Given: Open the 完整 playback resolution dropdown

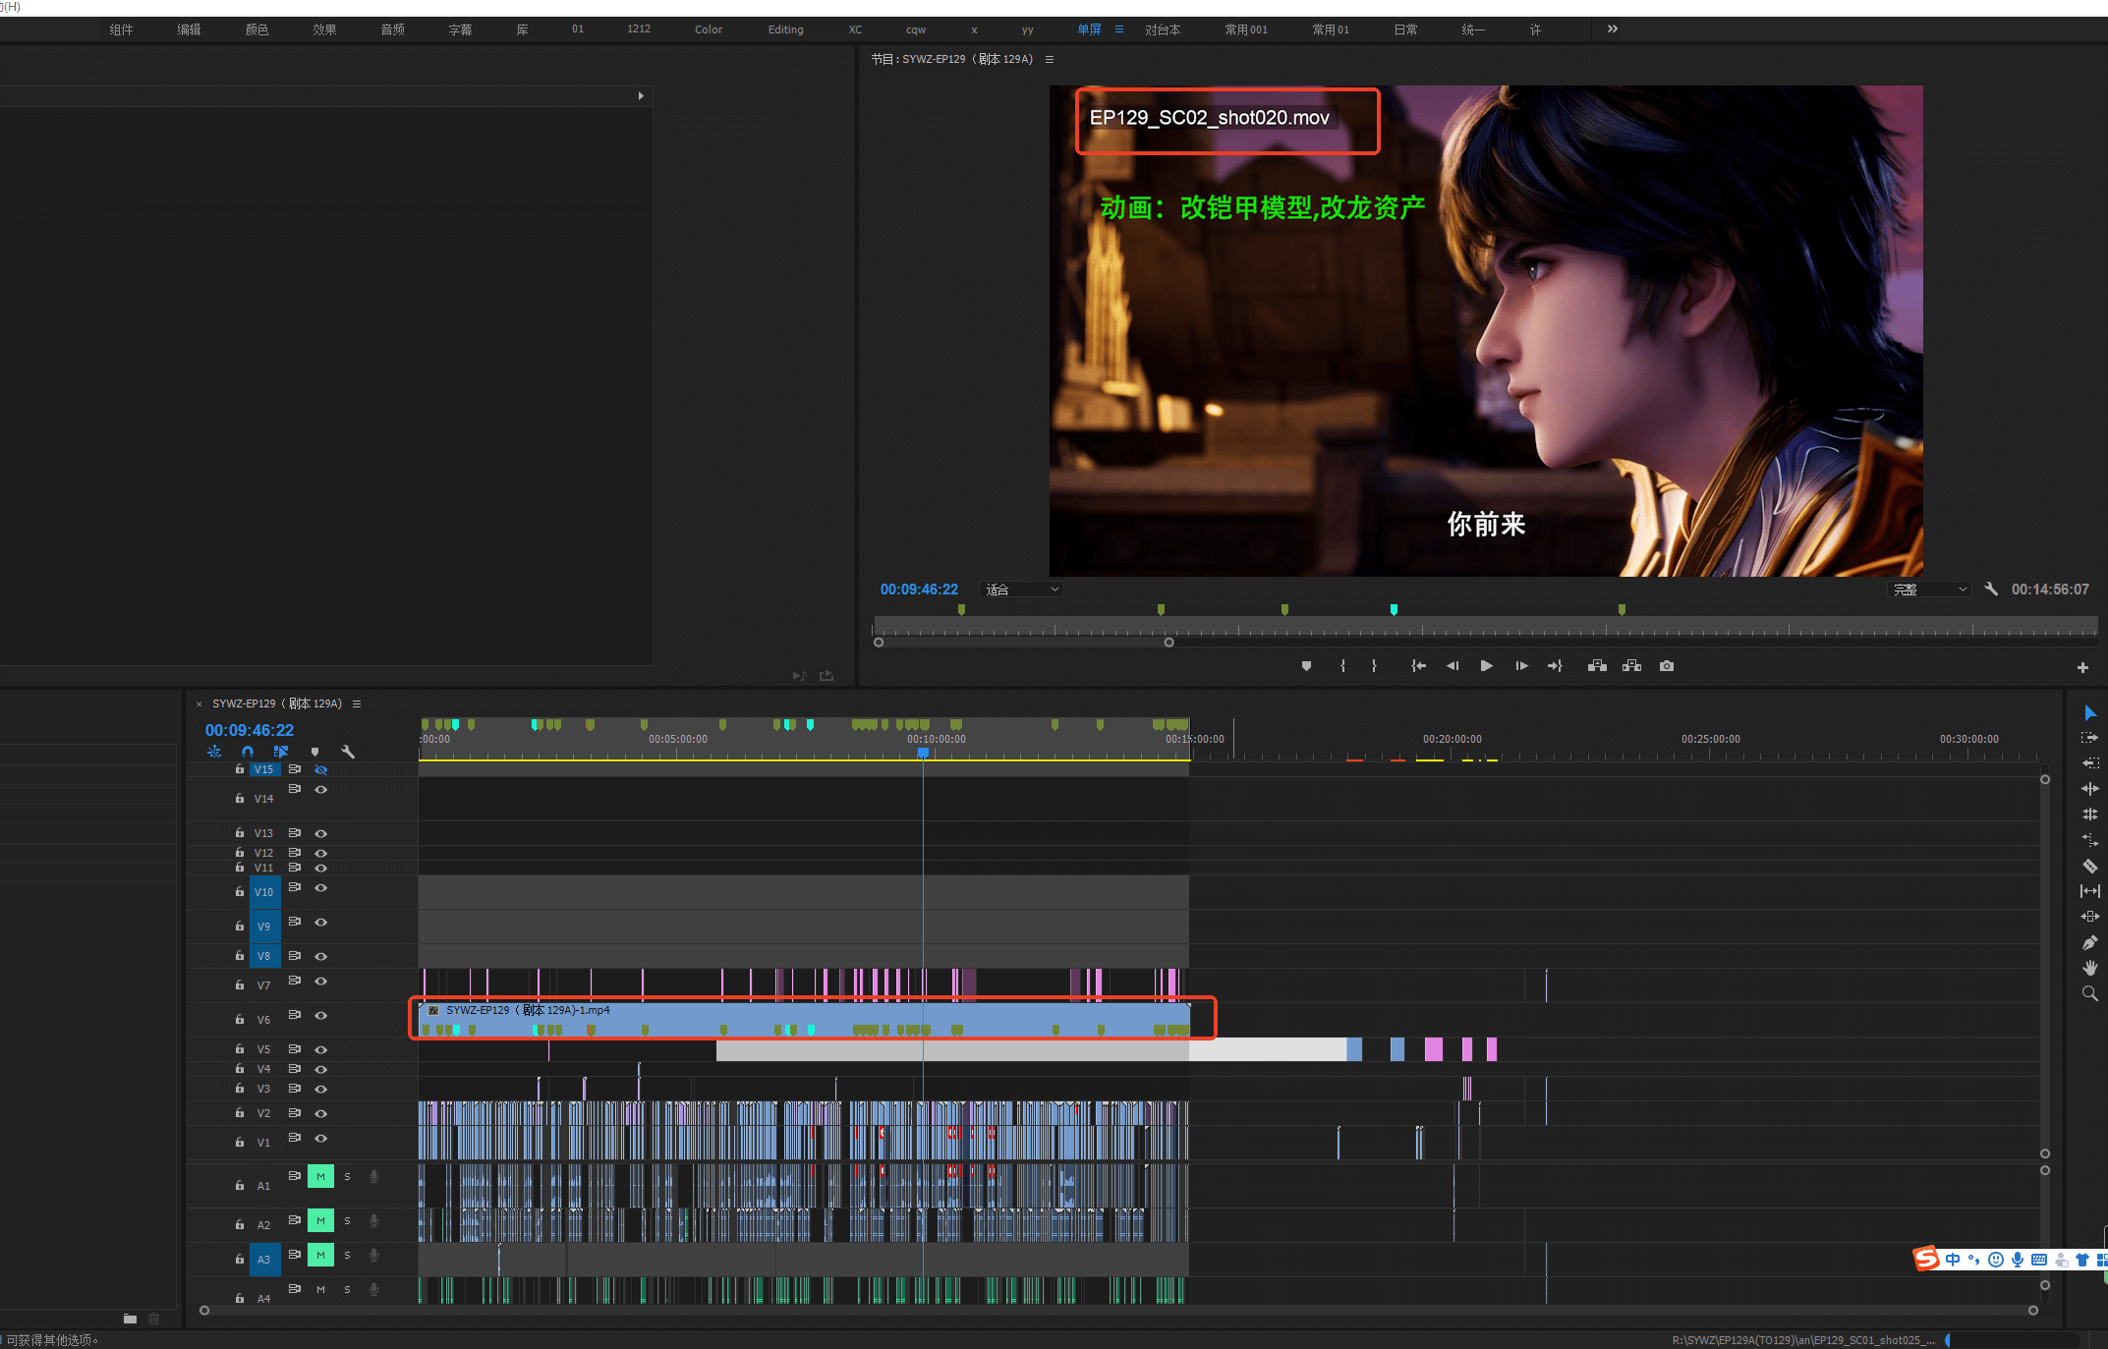Looking at the screenshot, I should coord(1930,590).
